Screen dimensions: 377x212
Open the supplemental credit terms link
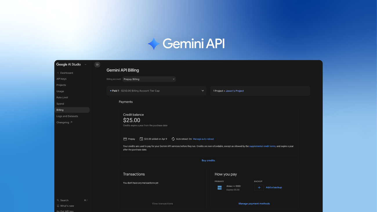coord(262,146)
